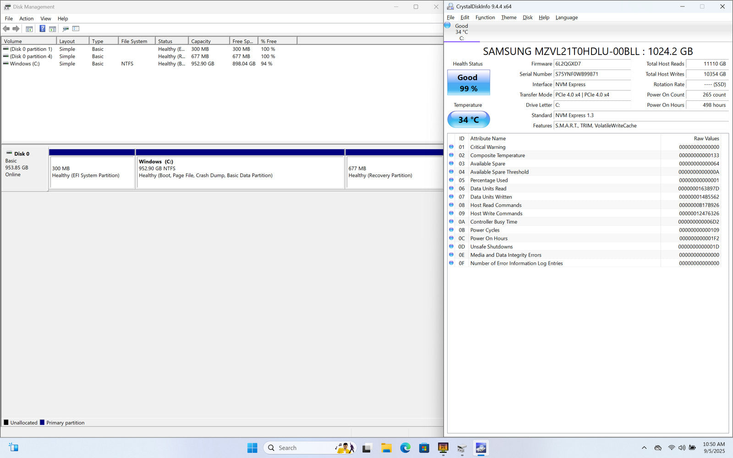Open Help via blue question mark icon

click(x=42, y=29)
